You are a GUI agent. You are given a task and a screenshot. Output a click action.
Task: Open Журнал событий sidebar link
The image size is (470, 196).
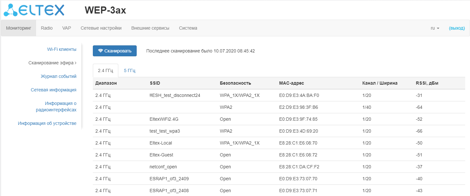[58, 77]
